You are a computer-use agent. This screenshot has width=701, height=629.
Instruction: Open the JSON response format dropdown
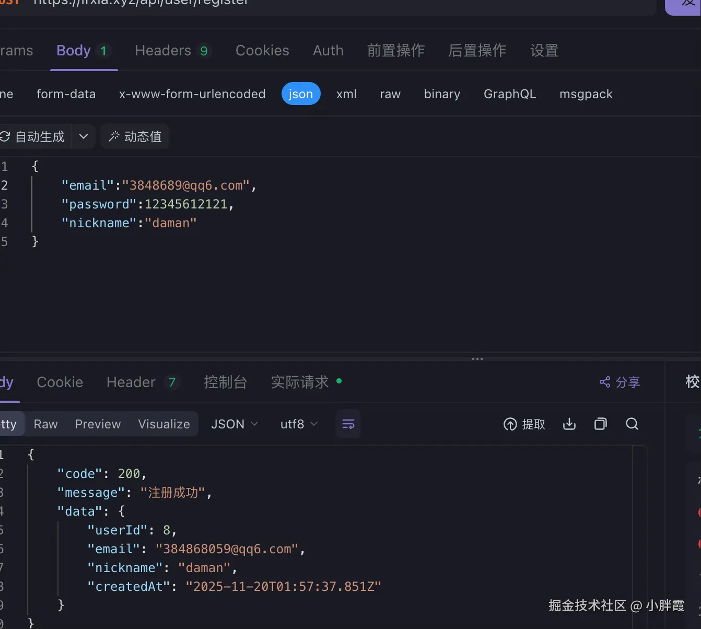(x=235, y=424)
